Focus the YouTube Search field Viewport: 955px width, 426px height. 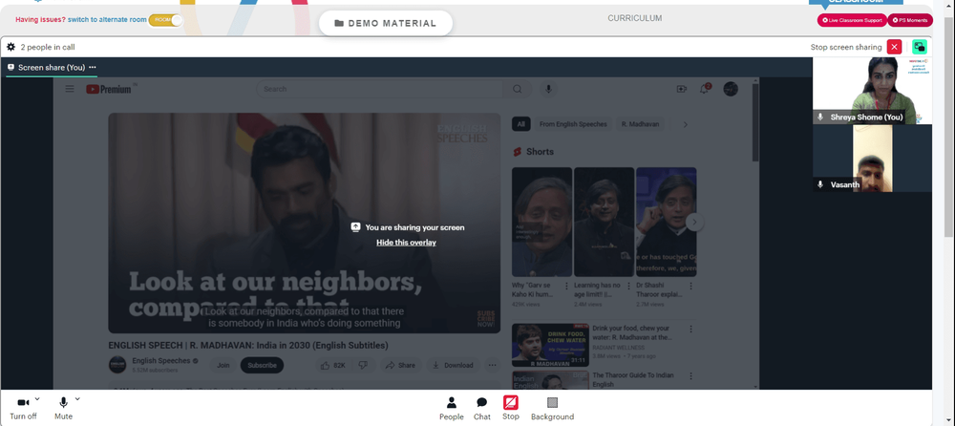379,89
